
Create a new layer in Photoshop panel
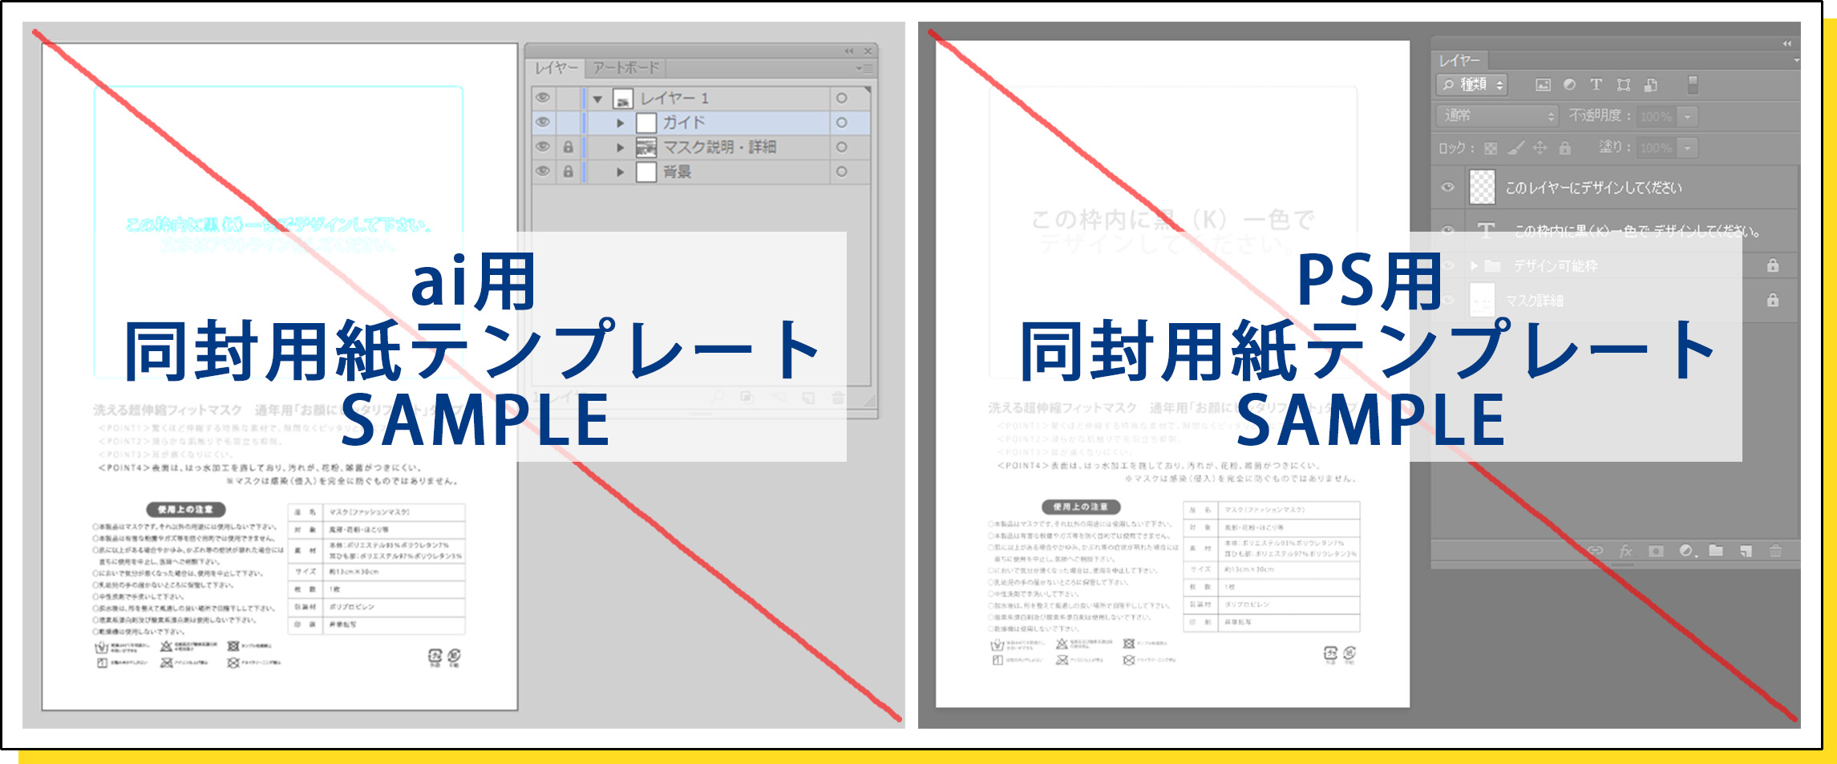coord(1746,551)
